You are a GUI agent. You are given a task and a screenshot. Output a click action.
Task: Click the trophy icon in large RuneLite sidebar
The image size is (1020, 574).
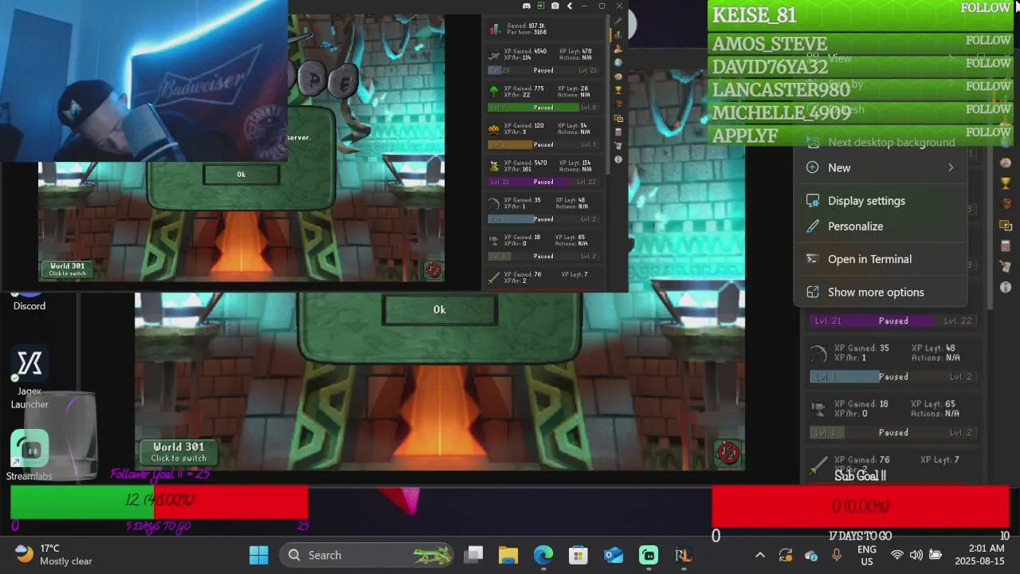[x=1006, y=183]
